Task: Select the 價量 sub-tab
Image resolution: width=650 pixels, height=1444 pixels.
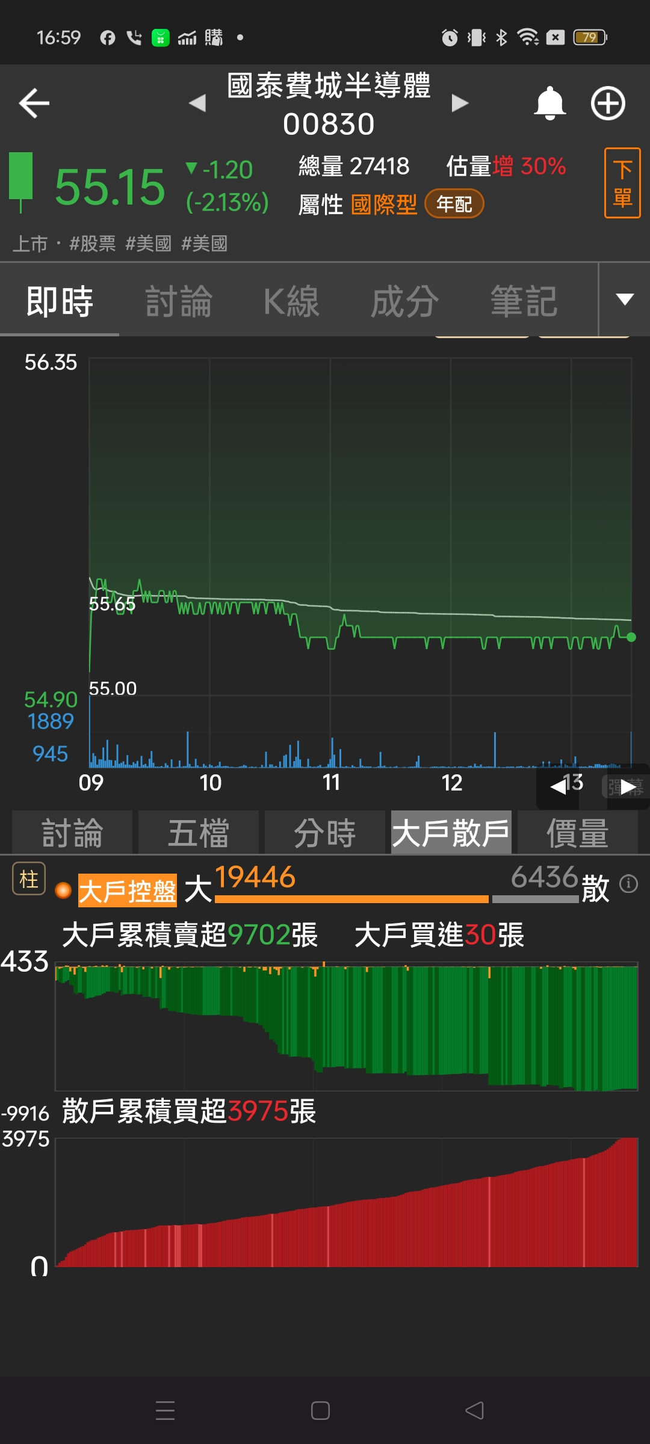Action: (578, 833)
